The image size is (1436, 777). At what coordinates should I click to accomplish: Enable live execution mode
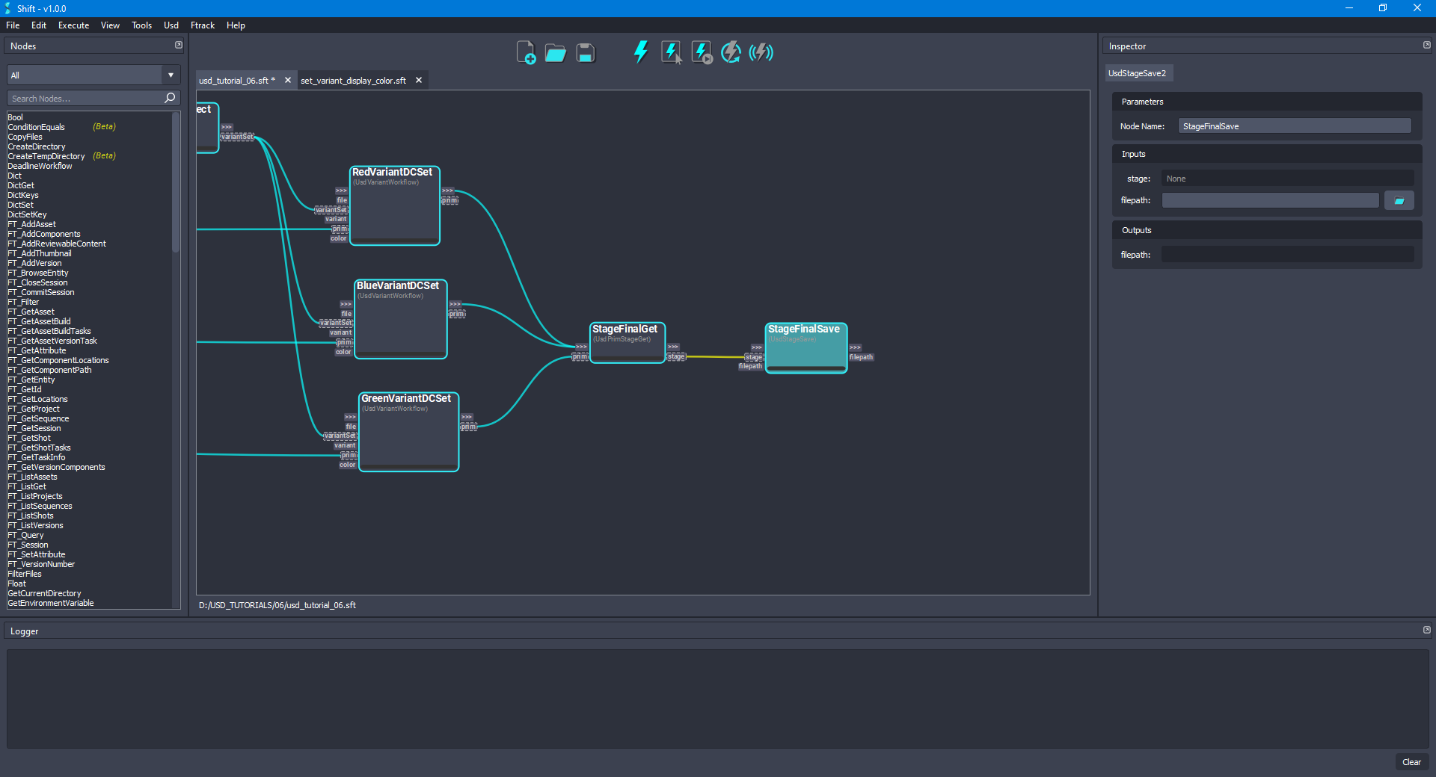(x=761, y=52)
